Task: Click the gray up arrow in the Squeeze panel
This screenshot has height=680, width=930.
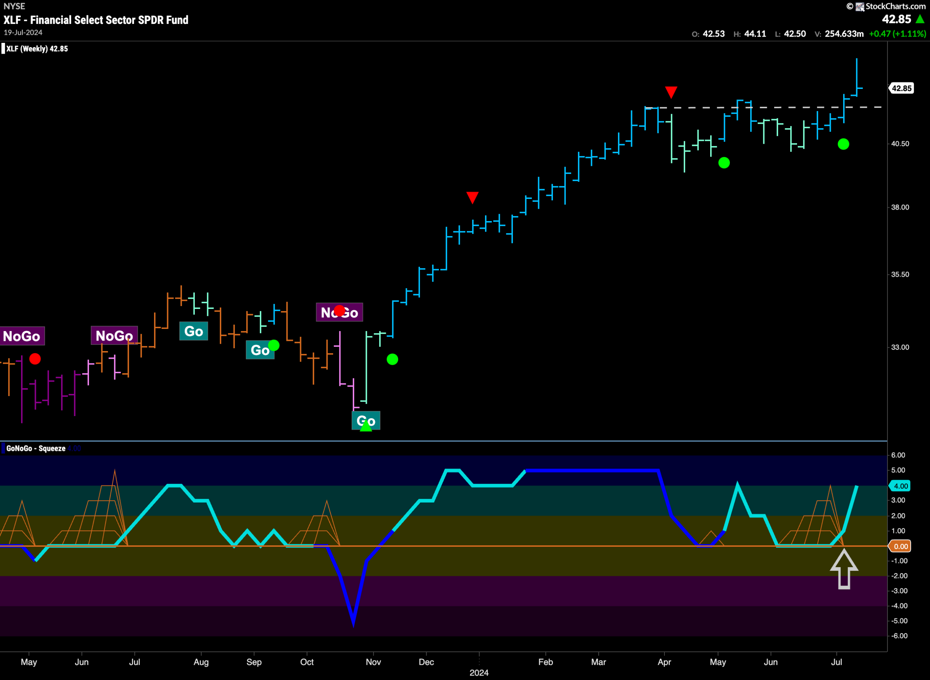Action: click(x=844, y=570)
